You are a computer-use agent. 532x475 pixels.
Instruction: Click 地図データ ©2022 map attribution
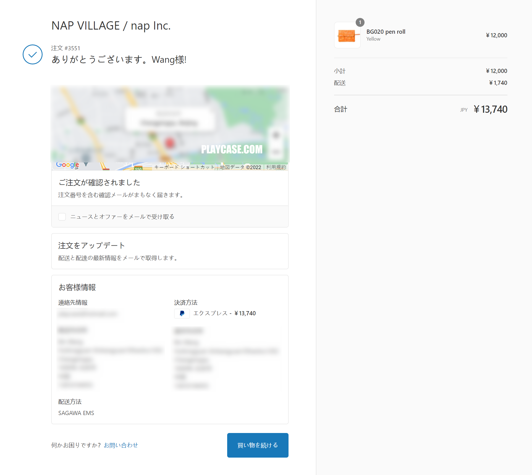pyautogui.click(x=240, y=167)
